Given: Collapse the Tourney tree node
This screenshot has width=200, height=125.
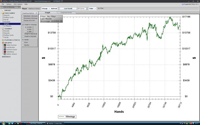Looking at the screenshot, I should 2,29.
